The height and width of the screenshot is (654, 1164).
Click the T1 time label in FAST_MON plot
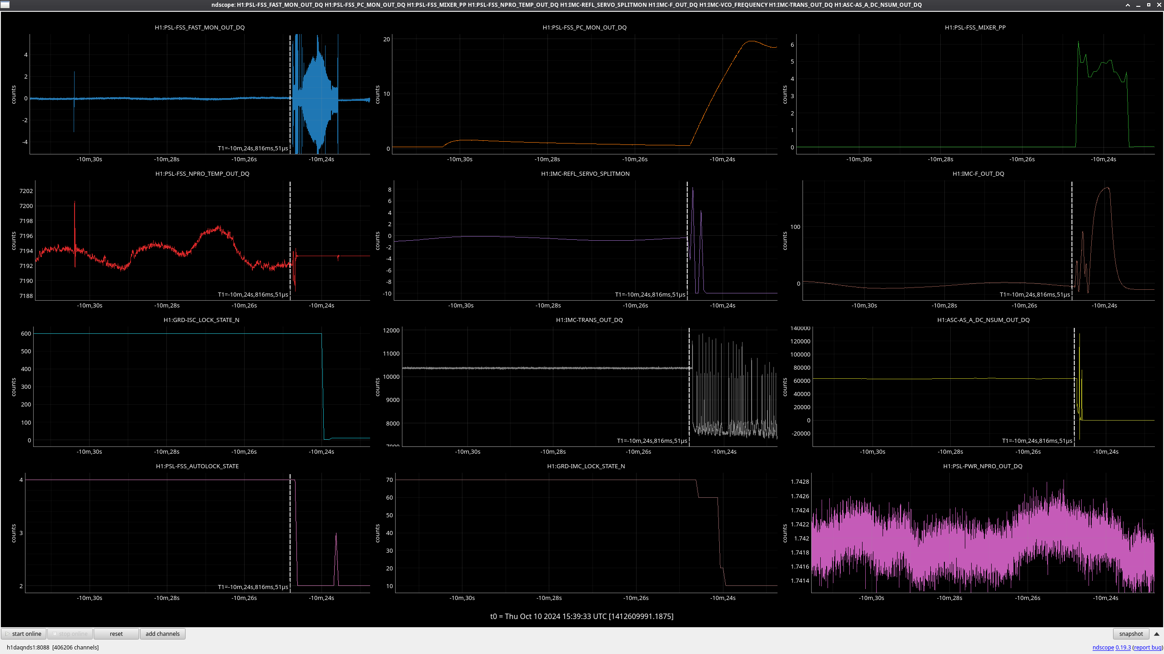[x=253, y=148]
